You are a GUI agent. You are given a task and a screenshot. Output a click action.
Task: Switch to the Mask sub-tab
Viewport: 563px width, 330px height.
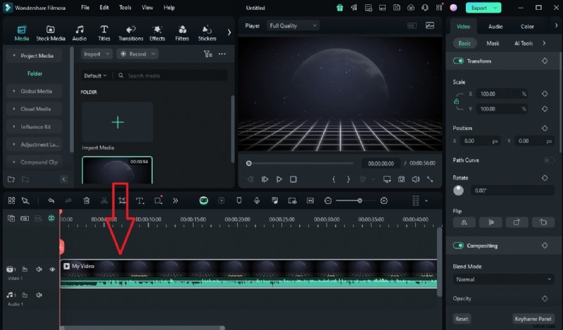click(493, 44)
